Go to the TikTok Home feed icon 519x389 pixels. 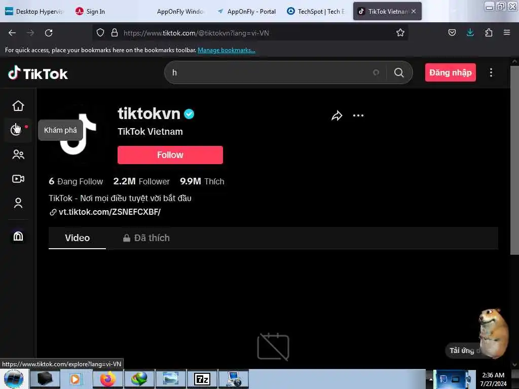click(x=18, y=106)
